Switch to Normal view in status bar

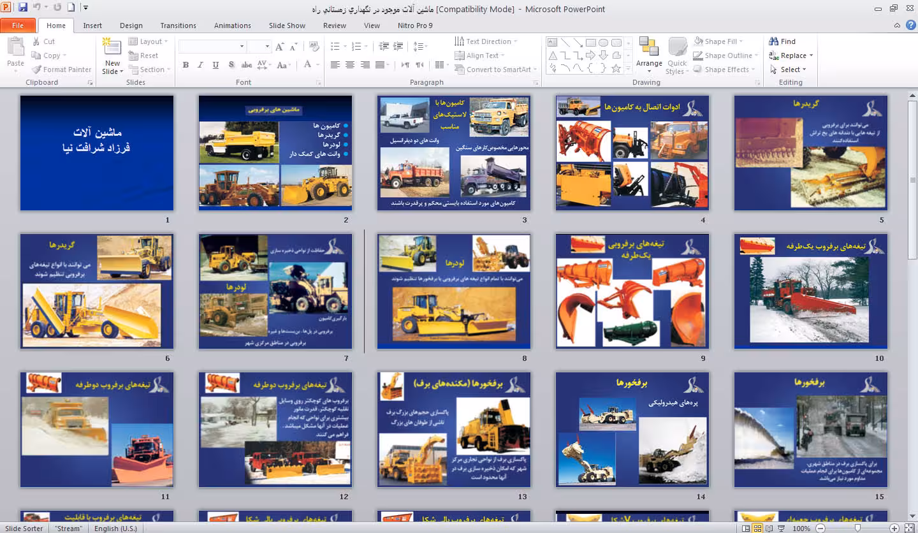(746, 529)
